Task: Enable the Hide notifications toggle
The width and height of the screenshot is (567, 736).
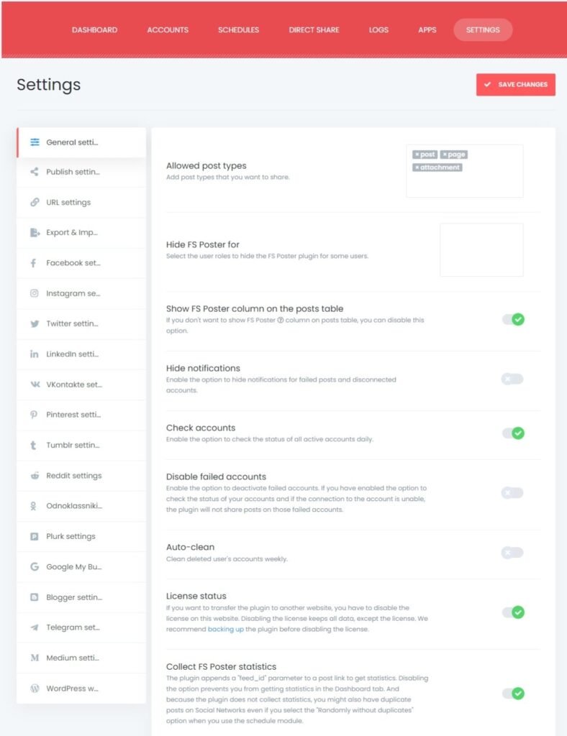Action: pyautogui.click(x=512, y=379)
